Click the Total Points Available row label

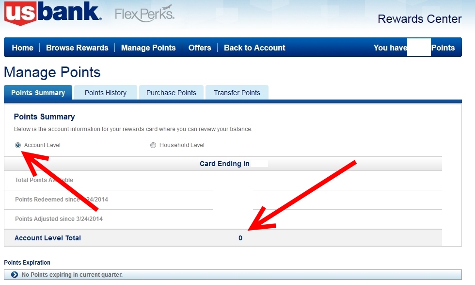click(x=44, y=180)
